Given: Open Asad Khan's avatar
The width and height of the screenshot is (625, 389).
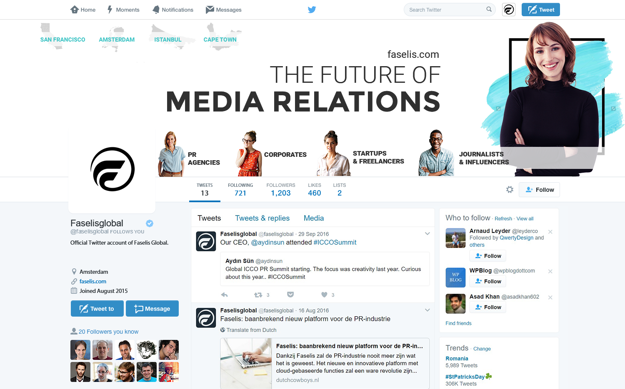Looking at the screenshot, I should tap(455, 304).
